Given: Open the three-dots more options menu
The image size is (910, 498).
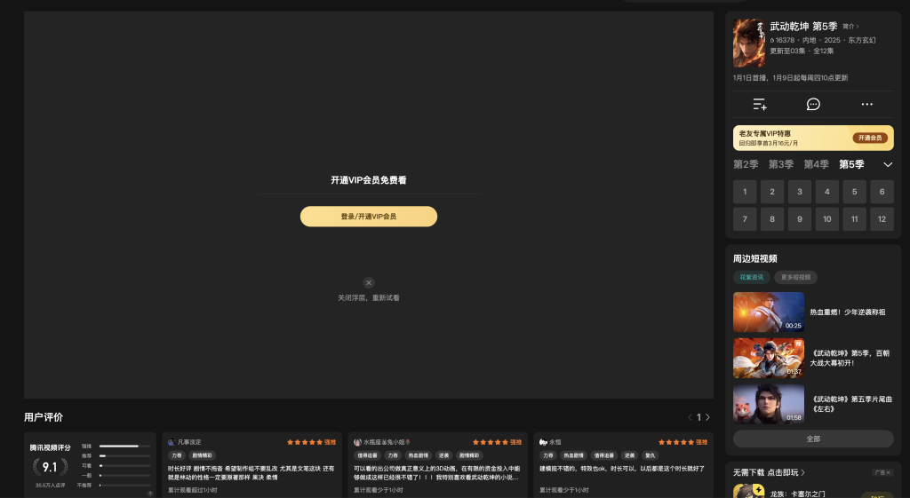Looking at the screenshot, I should 867,105.
